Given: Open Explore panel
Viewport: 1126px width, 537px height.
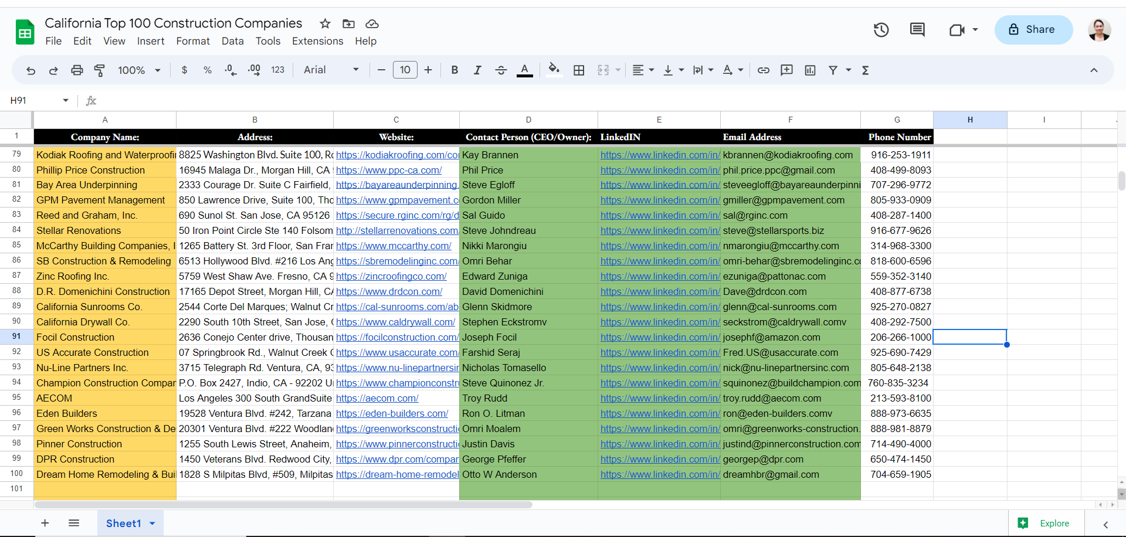Looking at the screenshot, I should [x=1044, y=523].
